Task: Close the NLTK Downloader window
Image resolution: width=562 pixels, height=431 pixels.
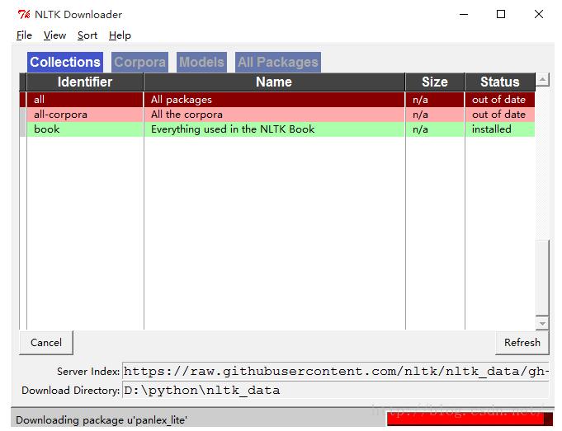Action: [x=539, y=14]
